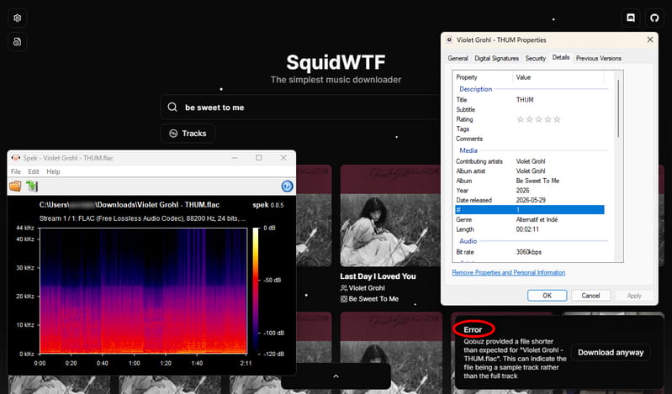
Task: Close the Violet Grohl Properties dialog
Action: tap(650, 39)
